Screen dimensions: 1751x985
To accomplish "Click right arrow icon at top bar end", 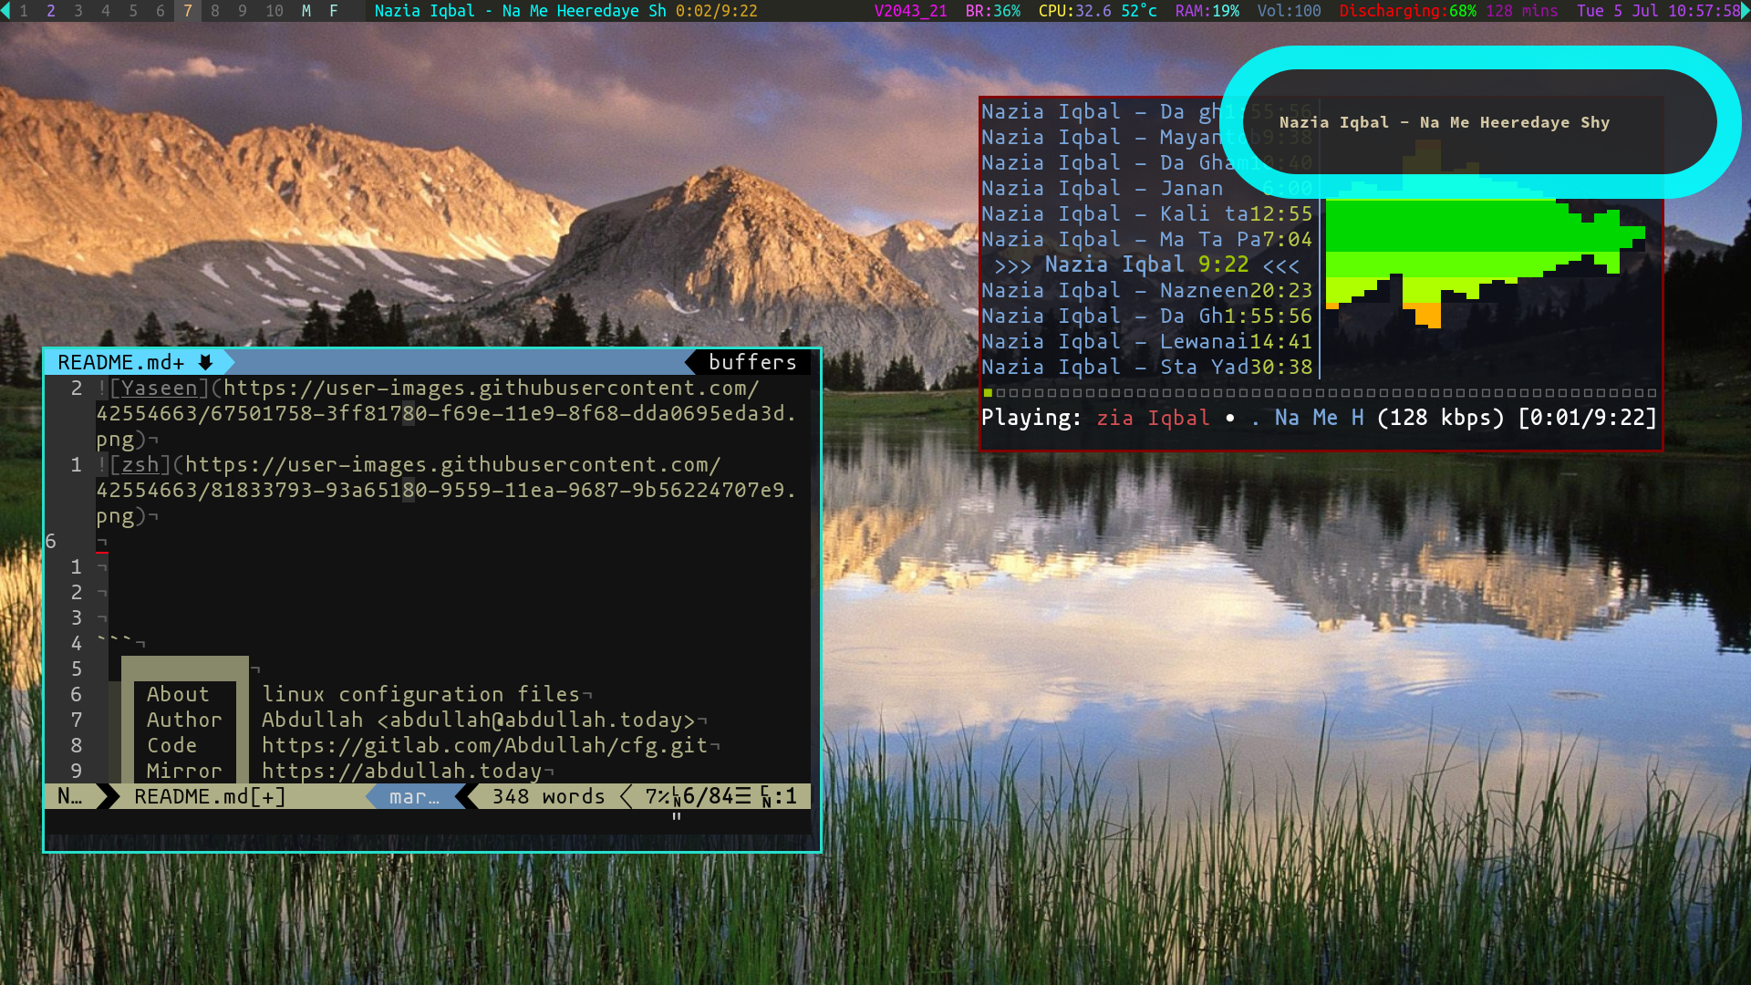I will tap(1746, 11).
